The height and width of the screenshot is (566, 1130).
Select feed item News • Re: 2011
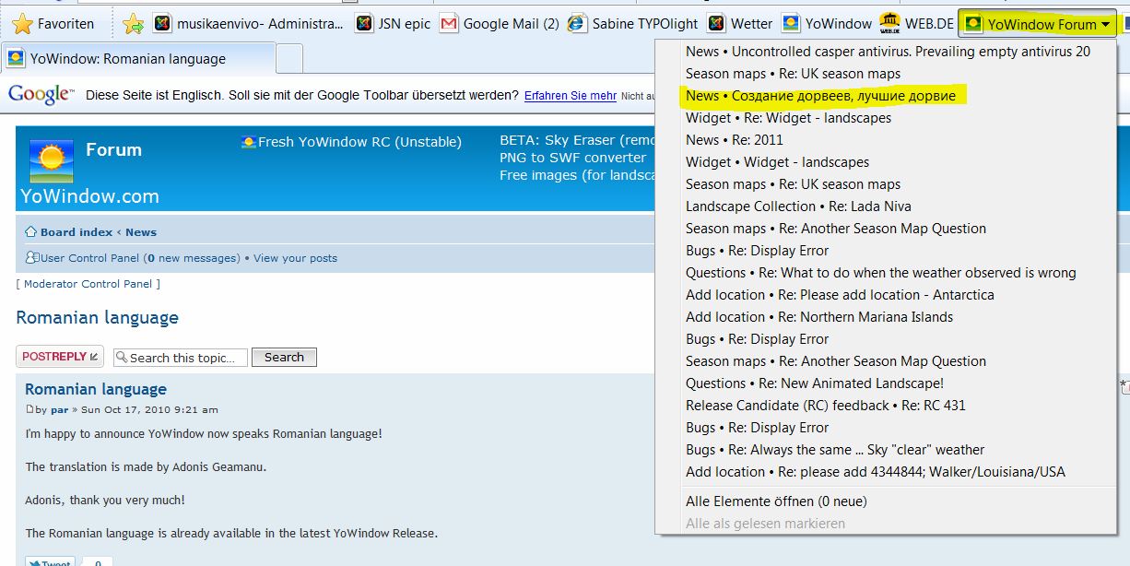pos(735,140)
